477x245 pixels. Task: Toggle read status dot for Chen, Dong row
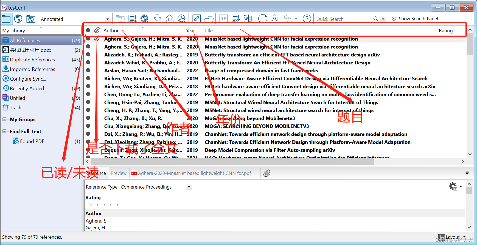[88, 94]
